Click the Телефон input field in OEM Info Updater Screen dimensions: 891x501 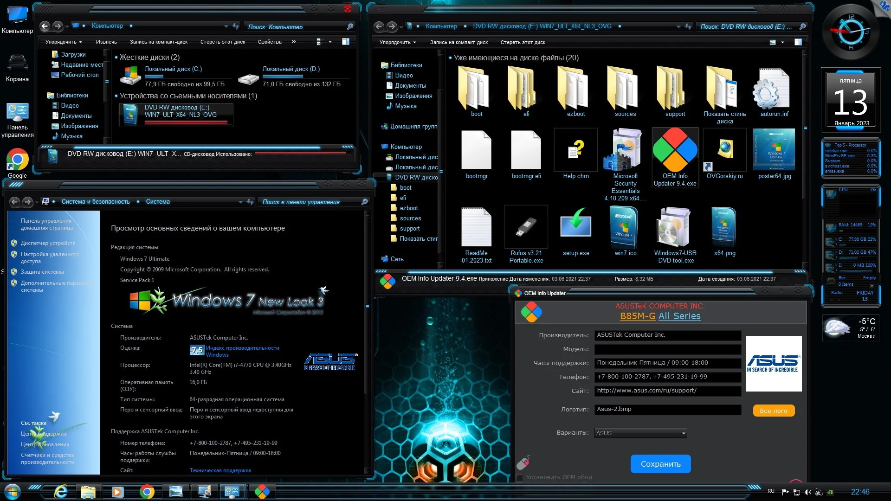tap(667, 377)
